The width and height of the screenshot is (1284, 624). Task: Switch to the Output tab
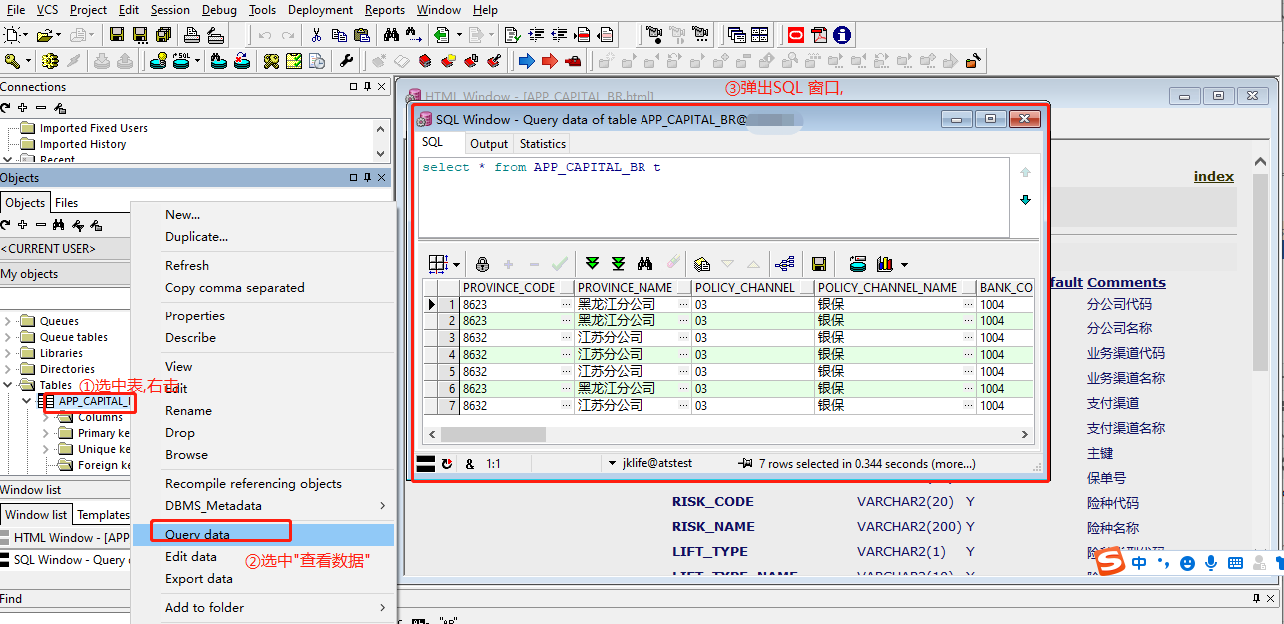coord(489,144)
